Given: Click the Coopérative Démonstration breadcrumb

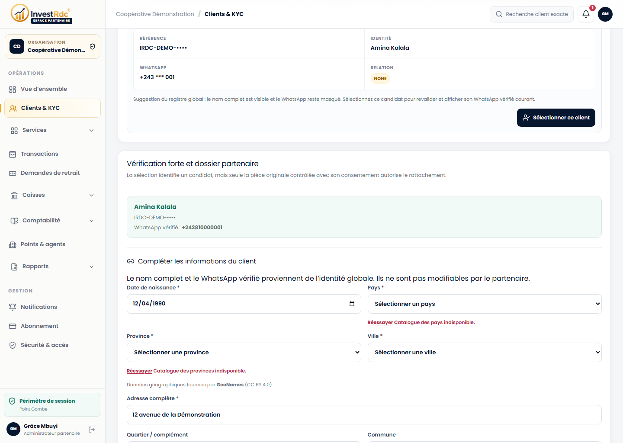Looking at the screenshot, I should pos(155,14).
